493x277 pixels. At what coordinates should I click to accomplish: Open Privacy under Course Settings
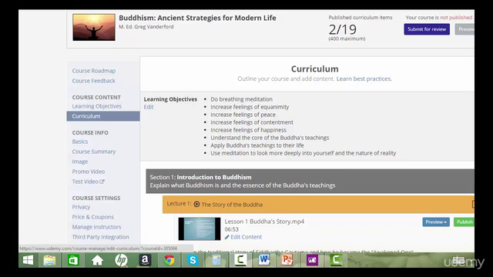point(81,207)
